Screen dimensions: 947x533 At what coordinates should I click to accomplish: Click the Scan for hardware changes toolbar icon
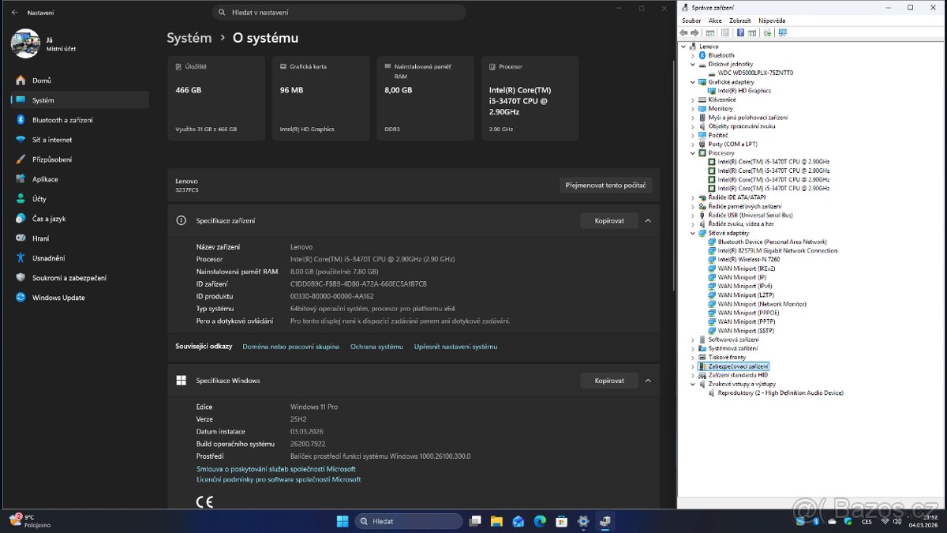pos(768,32)
